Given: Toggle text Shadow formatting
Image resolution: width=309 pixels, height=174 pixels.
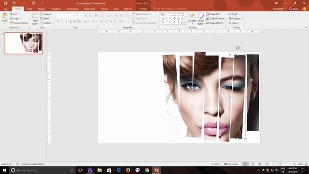Looking at the screenshot, I should (70, 21).
